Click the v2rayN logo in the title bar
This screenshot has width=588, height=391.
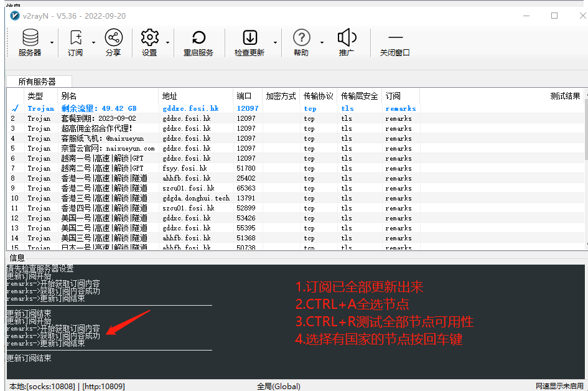[x=15, y=16]
